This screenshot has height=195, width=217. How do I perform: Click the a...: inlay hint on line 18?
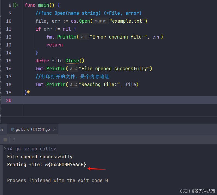[73, 85]
